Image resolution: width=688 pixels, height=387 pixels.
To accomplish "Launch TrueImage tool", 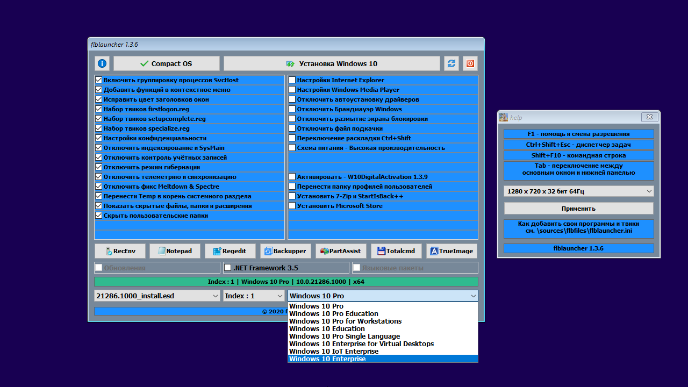I will coord(451,251).
